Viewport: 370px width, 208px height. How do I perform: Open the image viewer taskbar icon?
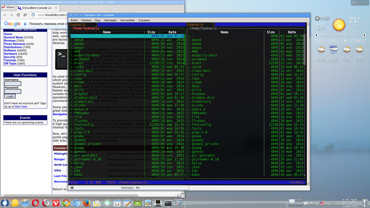pyautogui.click(x=148, y=203)
